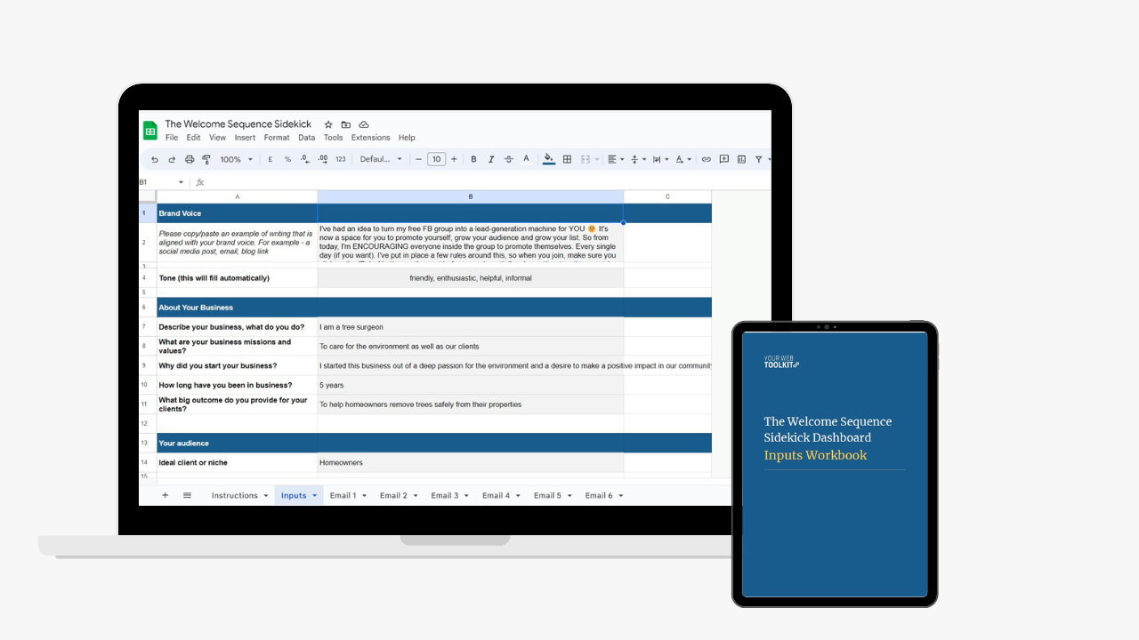
Task: Increase decimal places
Action: tap(322, 160)
